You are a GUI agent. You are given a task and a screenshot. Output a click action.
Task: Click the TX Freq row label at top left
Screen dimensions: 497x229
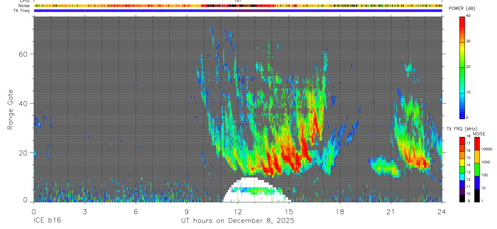click(x=21, y=11)
